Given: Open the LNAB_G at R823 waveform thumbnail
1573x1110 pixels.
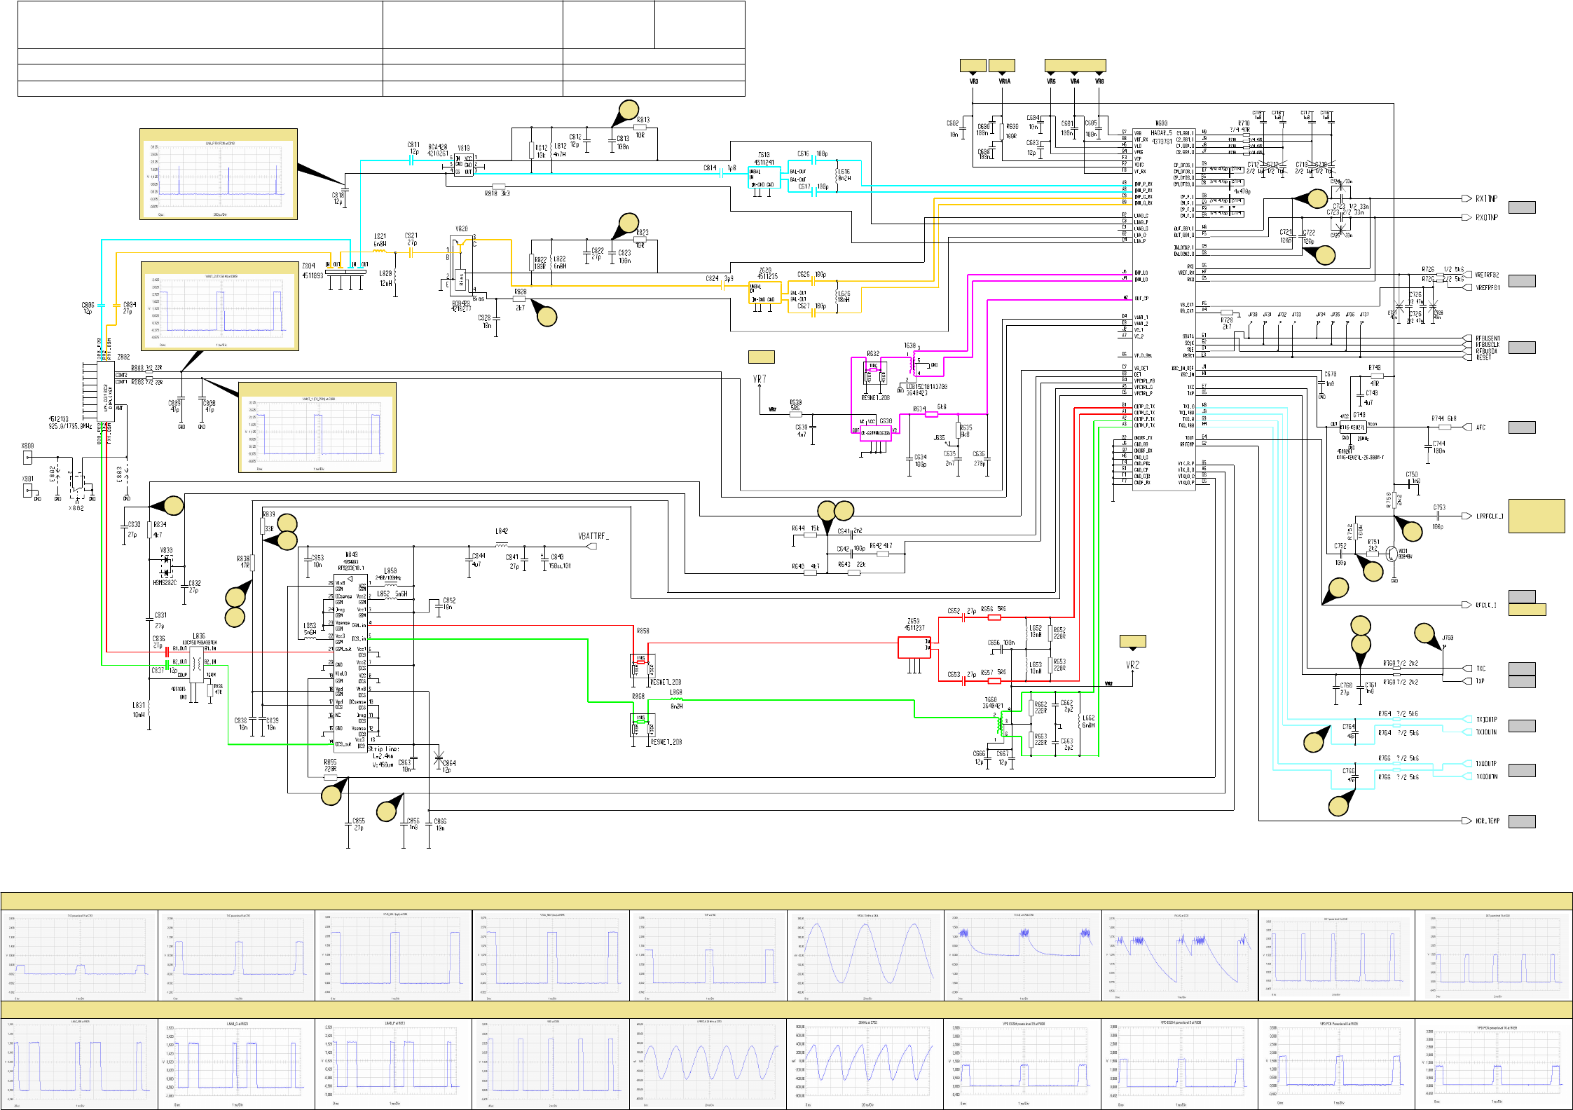Looking at the screenshot, I should pyautogui.click(x=236, y=1064).
